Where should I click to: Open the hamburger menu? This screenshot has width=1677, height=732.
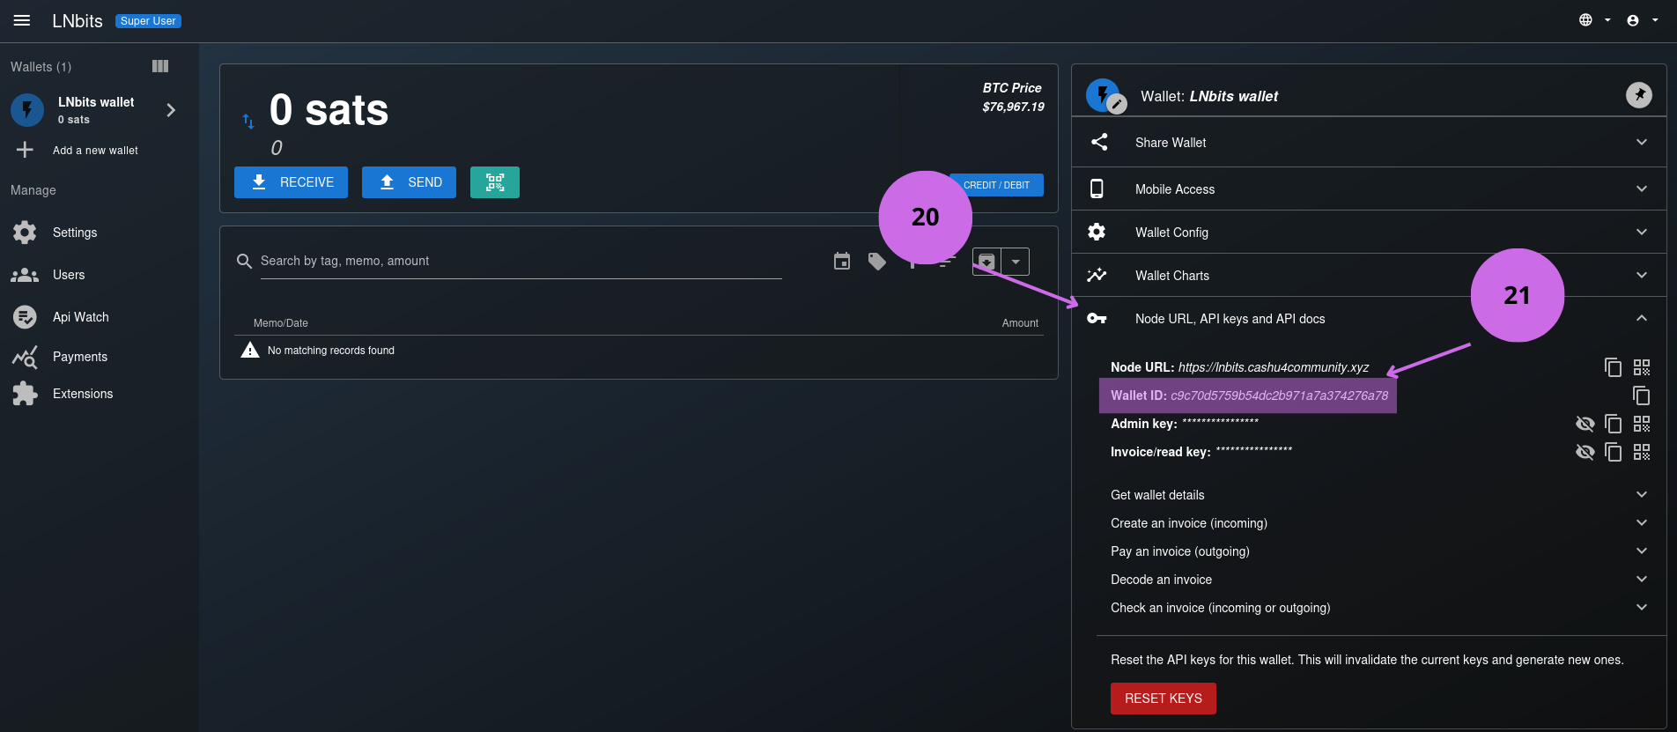(x=22, y=20)
